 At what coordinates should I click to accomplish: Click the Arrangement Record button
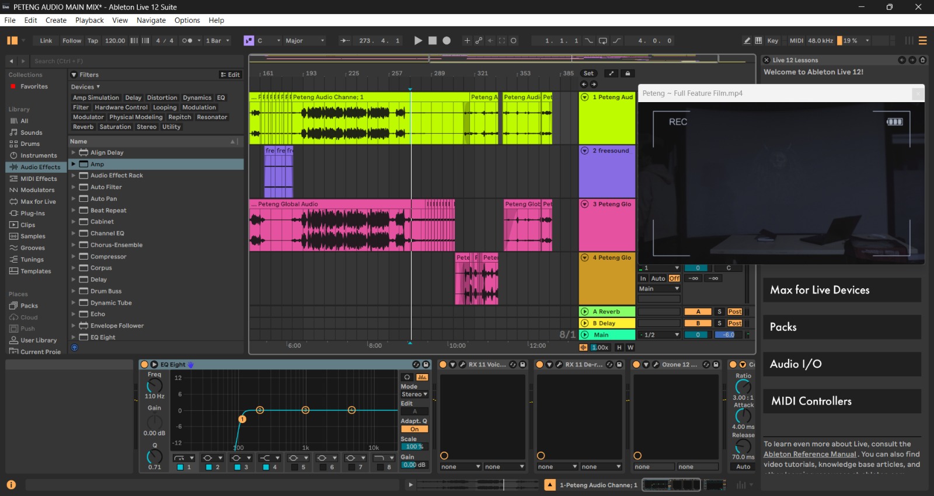click(447, 41)
